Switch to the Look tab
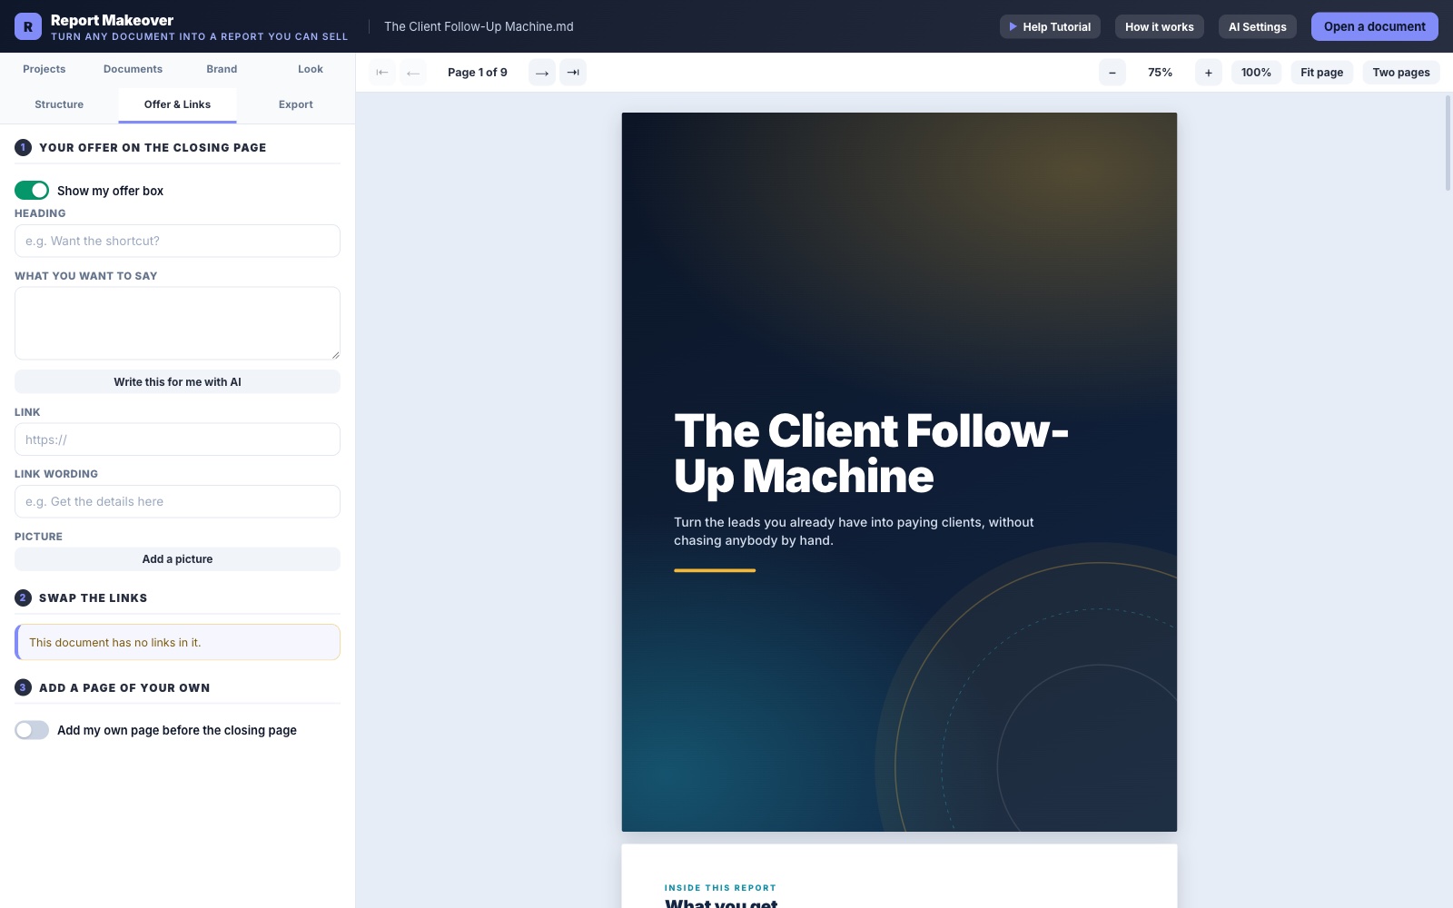This screenshot has height=908, width=1453. point(311,69)
